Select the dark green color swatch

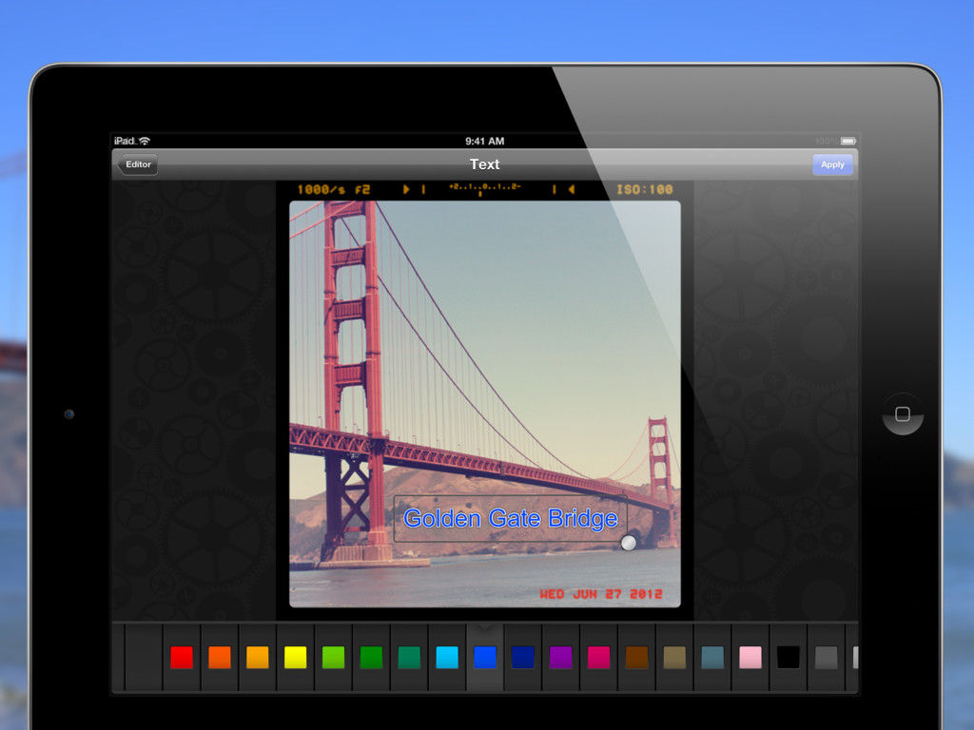[372, 658]
